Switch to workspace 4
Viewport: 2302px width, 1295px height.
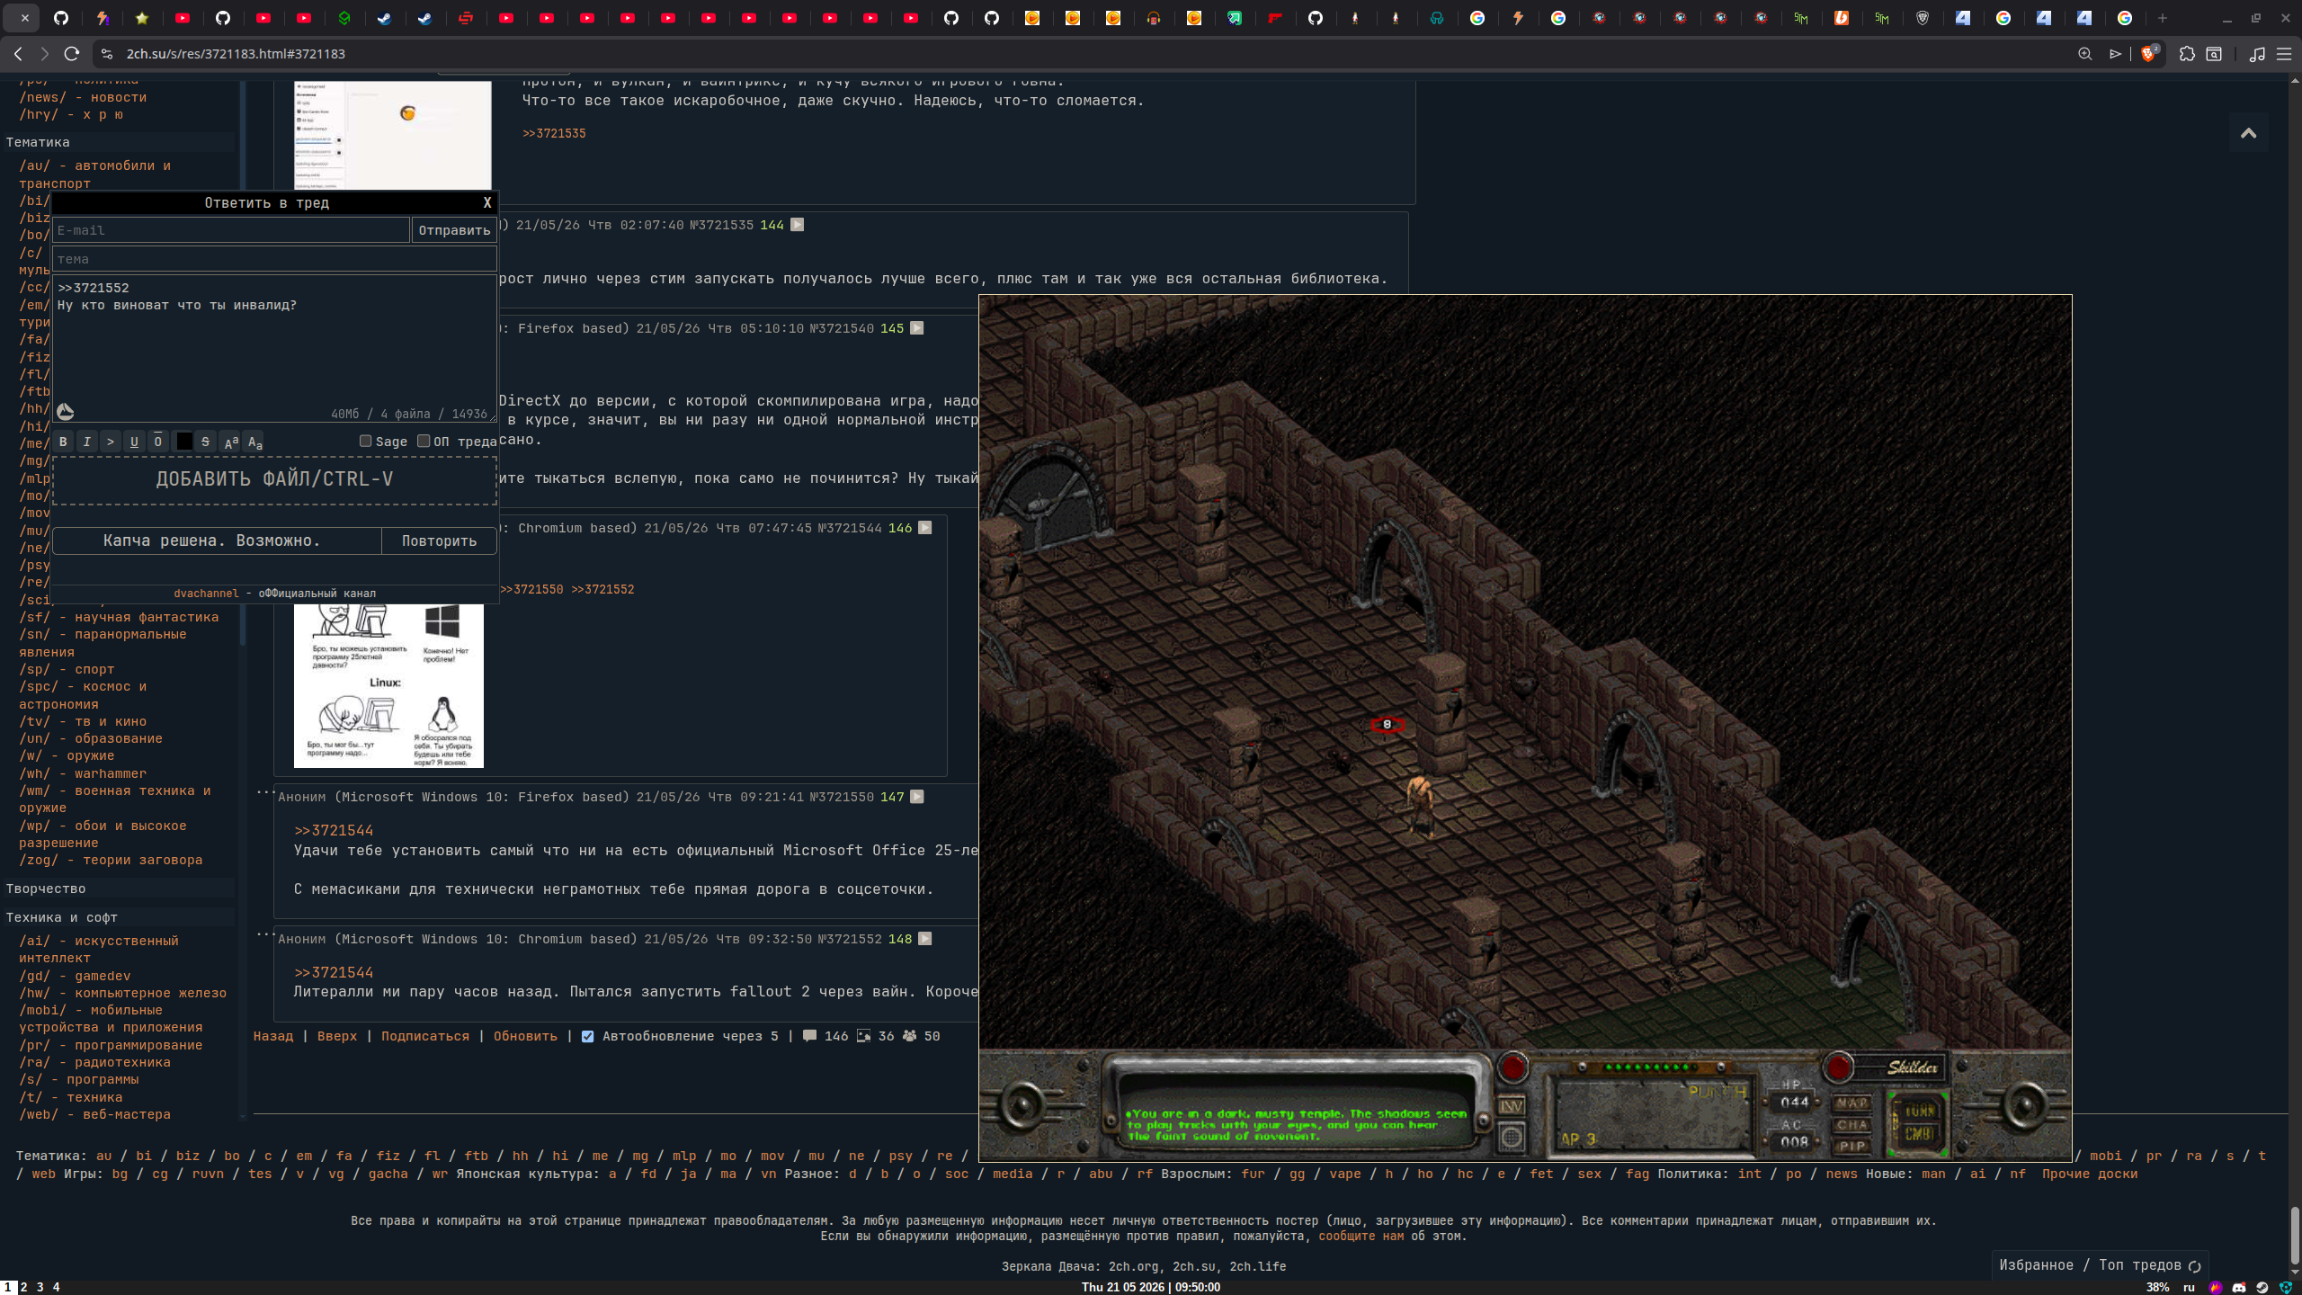click(x=56, y=1287)
